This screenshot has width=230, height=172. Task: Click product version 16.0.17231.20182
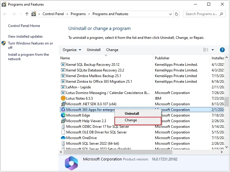click(x=164, y=159)
